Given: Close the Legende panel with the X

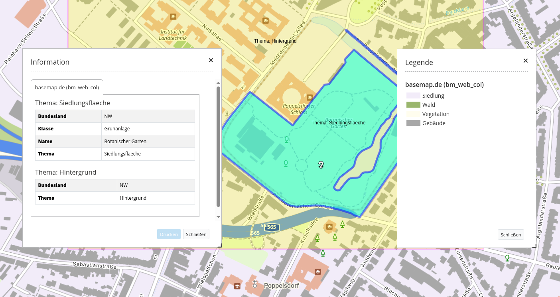Looking at the screenshot, I should coord(526,61).
